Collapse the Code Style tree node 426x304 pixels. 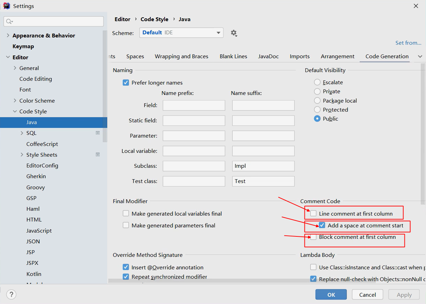tap(15, 111)
